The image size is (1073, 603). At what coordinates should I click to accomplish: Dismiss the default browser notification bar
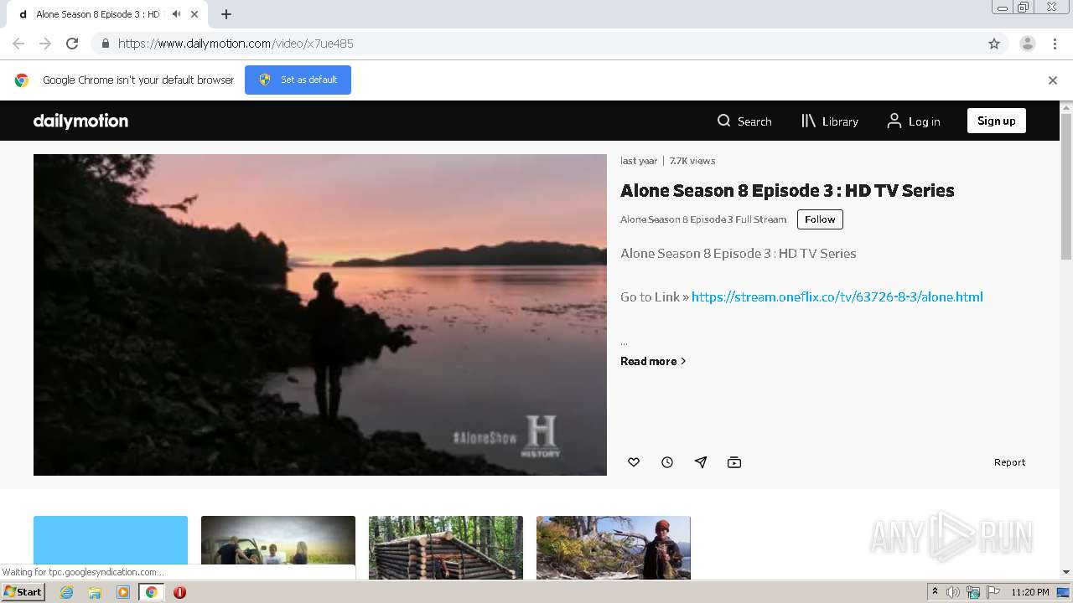(x=1053, y=80)
